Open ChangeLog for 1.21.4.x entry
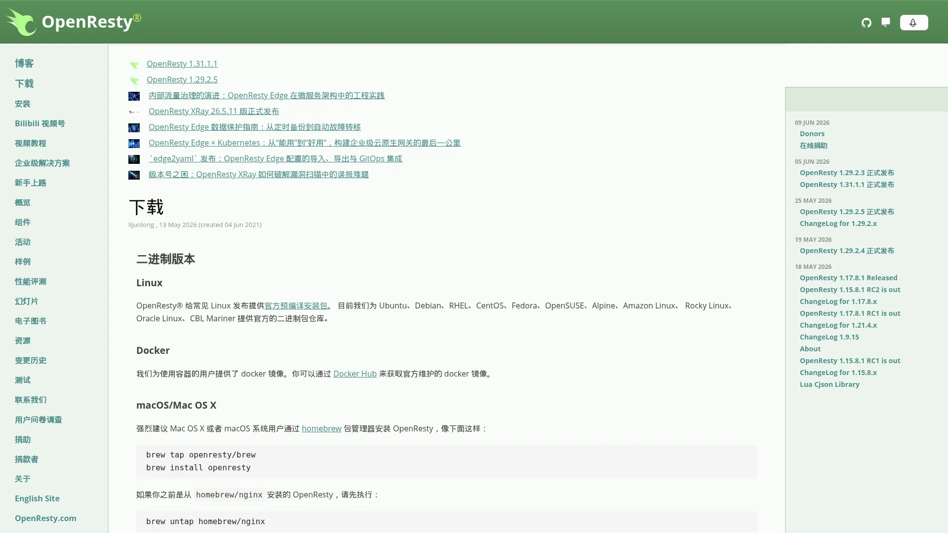The height and width of the screenshot is (533, 948). coord(838,325)
